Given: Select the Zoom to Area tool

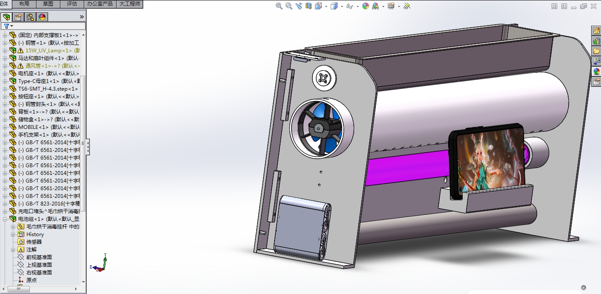Looking at the screenshot, I should [289, 6].
